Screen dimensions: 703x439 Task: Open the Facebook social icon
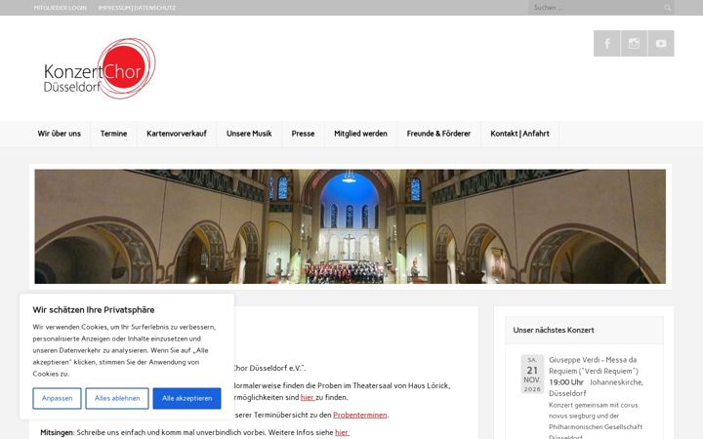click(606, 44)
